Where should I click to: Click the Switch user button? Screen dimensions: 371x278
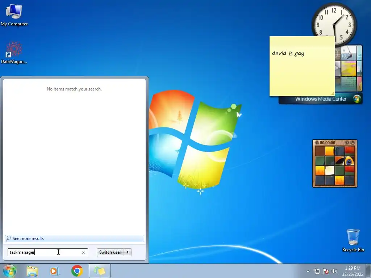click(x=110, y=252)
